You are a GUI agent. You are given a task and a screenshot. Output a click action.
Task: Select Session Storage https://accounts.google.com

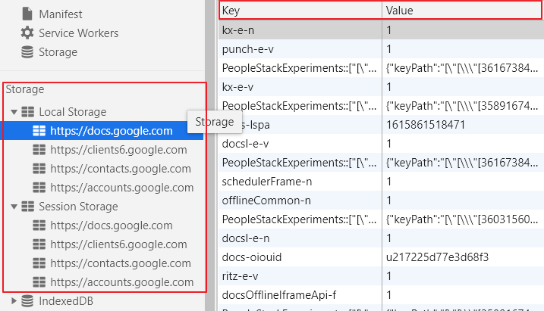(x=122, y=282)
